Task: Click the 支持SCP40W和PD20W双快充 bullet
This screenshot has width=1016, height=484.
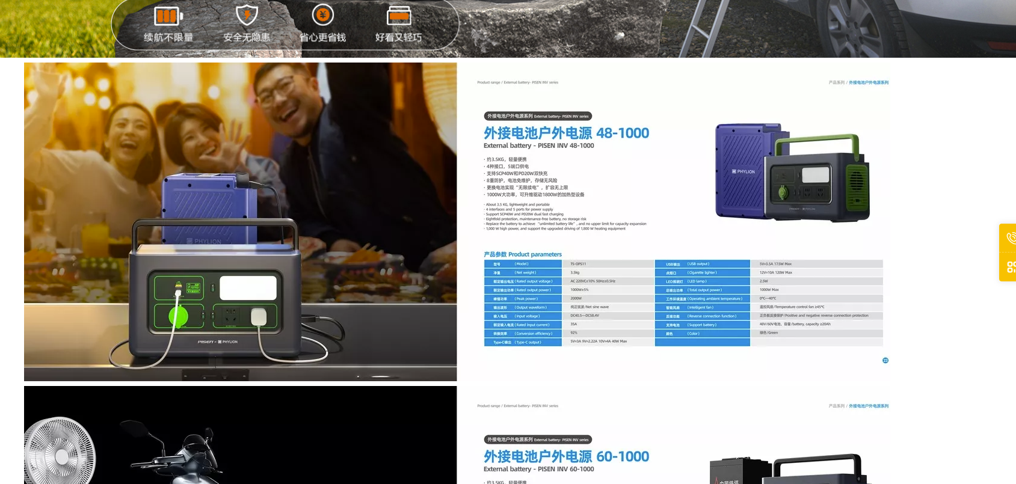Action: (x=516, y=173)
